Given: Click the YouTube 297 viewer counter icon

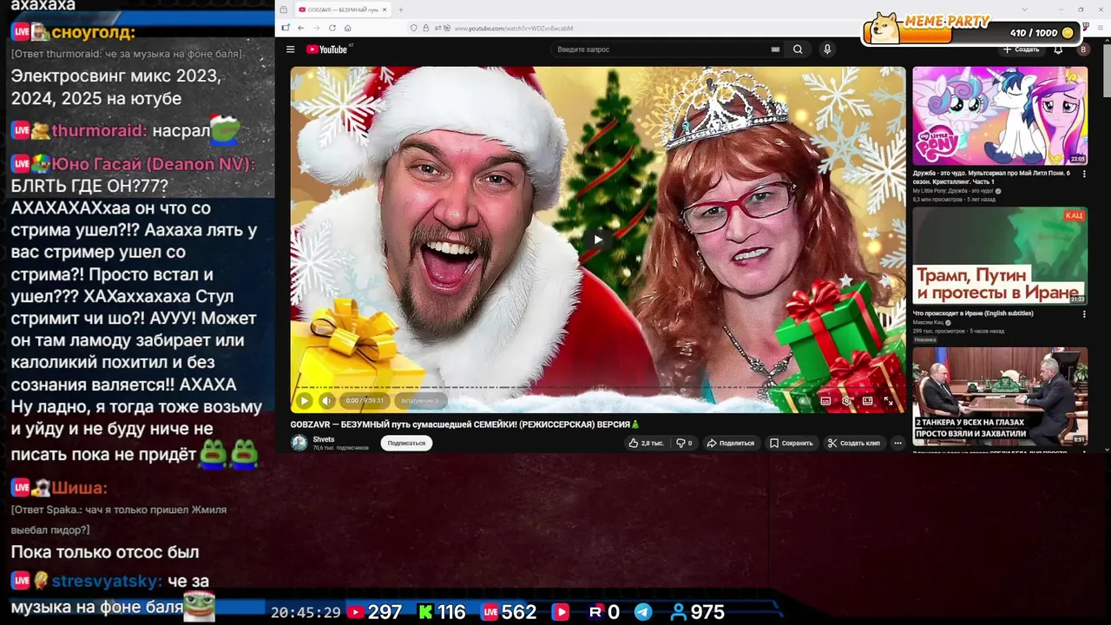Looking at the screenshot, I should coord(356,612).
